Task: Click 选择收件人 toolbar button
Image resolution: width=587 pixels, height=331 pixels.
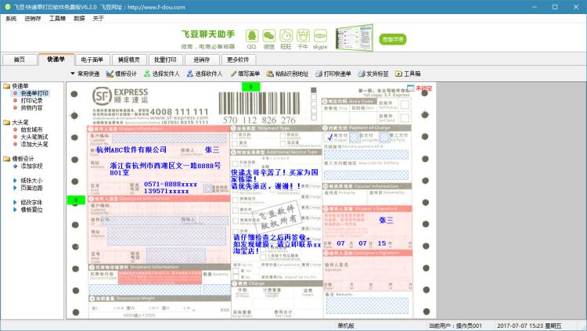Action: [205, 74]
